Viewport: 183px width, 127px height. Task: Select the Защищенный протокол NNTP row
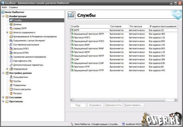pos(124,56)
